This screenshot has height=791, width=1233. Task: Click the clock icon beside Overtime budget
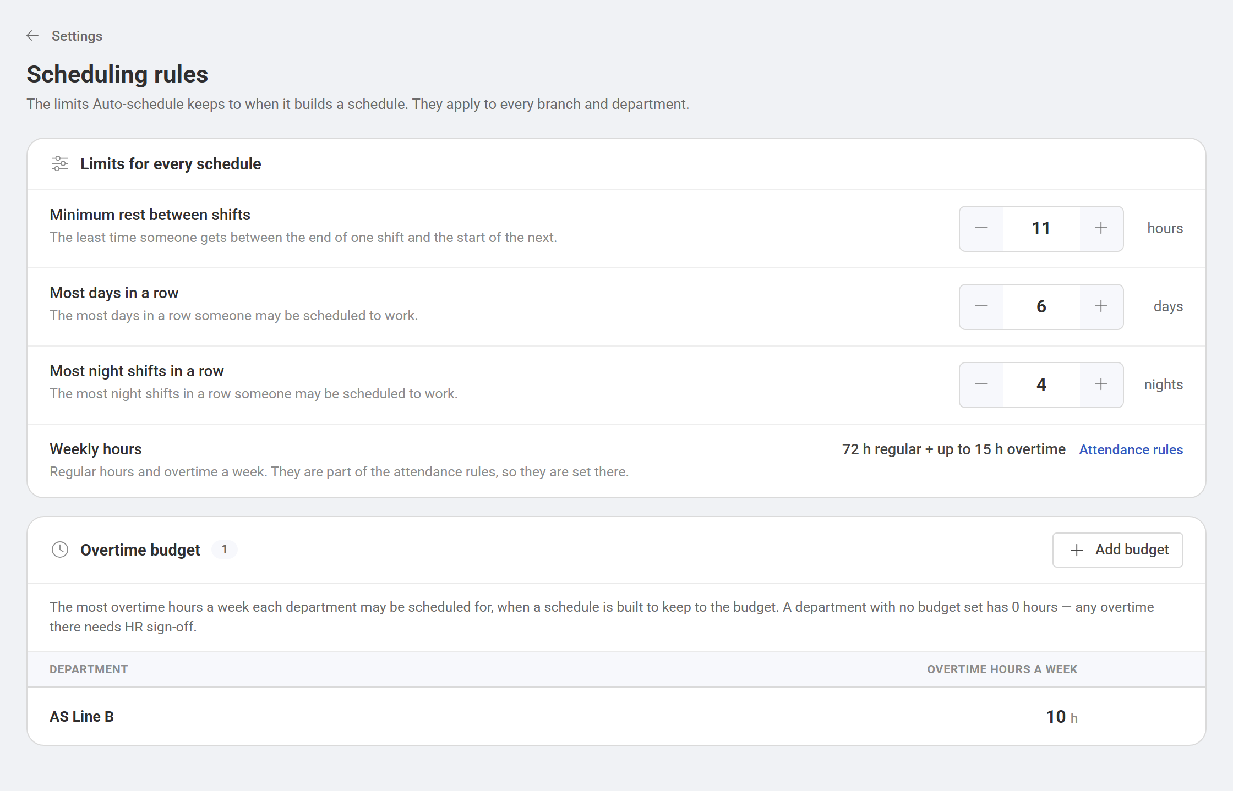click(x=60, y=550)
